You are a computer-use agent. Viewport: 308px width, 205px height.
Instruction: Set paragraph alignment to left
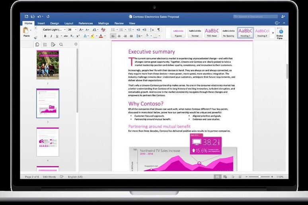click(113, 36)
